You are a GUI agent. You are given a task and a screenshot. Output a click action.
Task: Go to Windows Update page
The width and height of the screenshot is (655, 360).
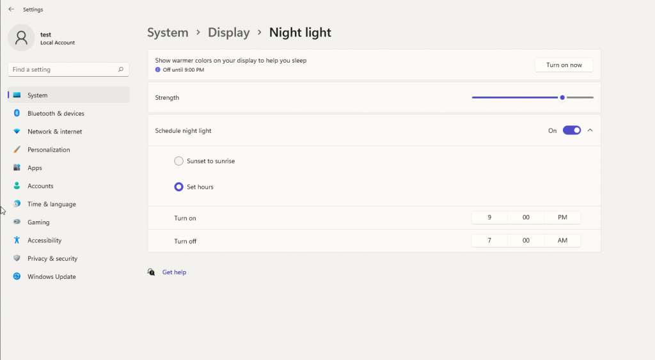[x=68, y=276]
